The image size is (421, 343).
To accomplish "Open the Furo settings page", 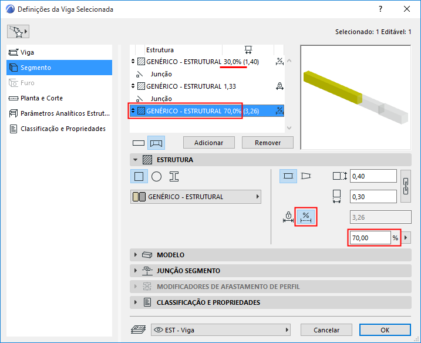I will point(59,83).
